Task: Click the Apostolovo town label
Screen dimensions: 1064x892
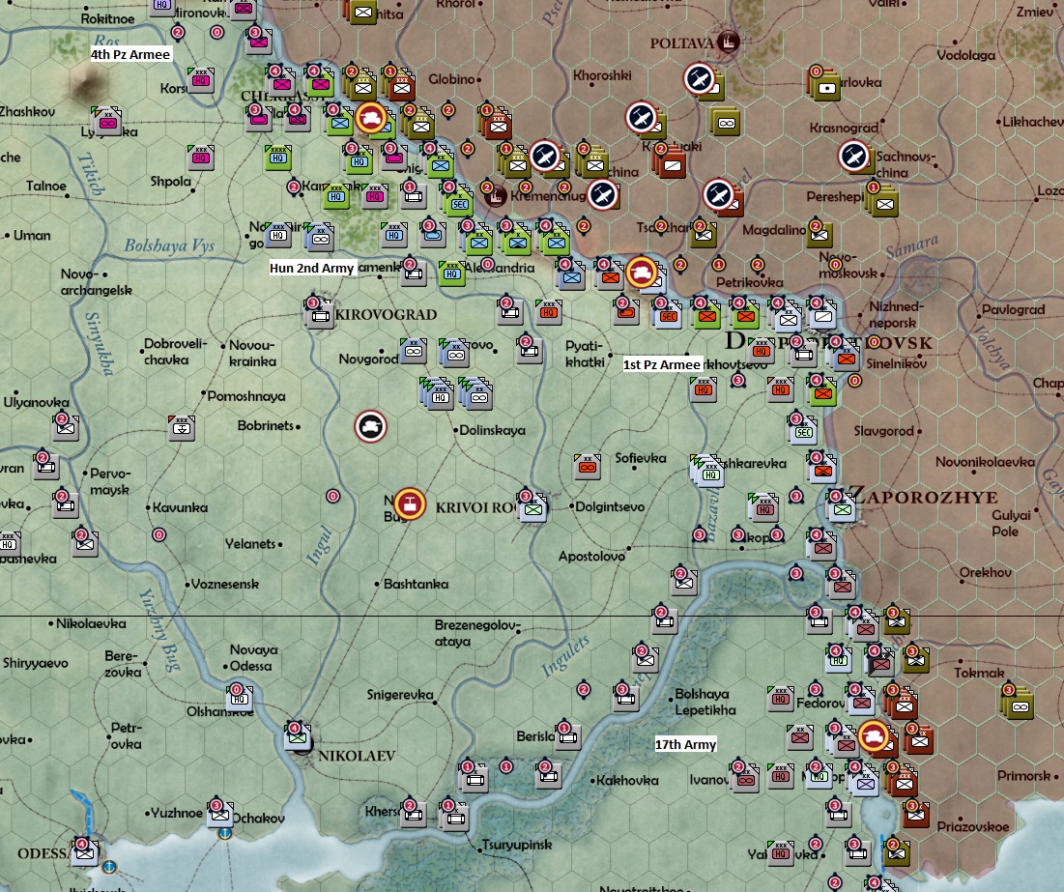Action: 591,557
